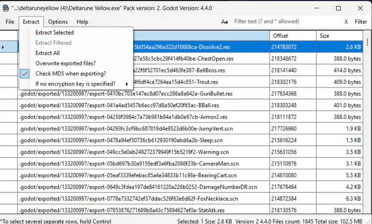Click the row selector arrow of first row
372x224 pixels.
click(x=3, y=47)
